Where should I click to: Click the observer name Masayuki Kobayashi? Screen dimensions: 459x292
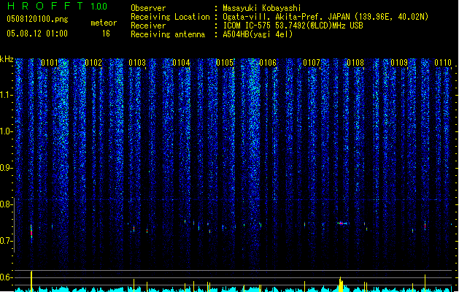click(262, 8)
